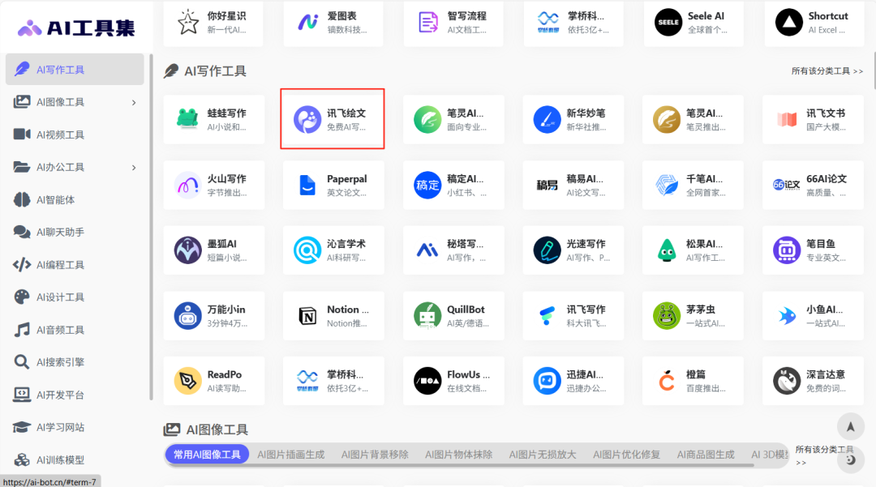Open 所有该分类工具 link for AI写作工具
This screenshot has width=876, height=487.
827,70
